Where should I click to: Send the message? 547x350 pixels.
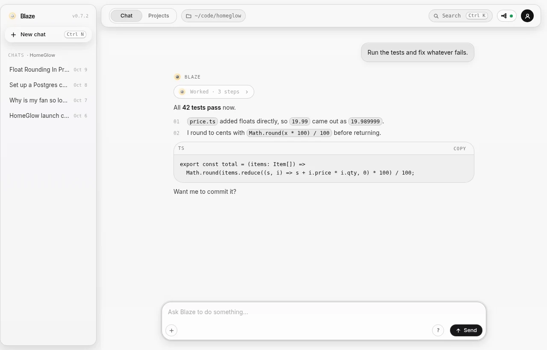click(x=466, y=330)
